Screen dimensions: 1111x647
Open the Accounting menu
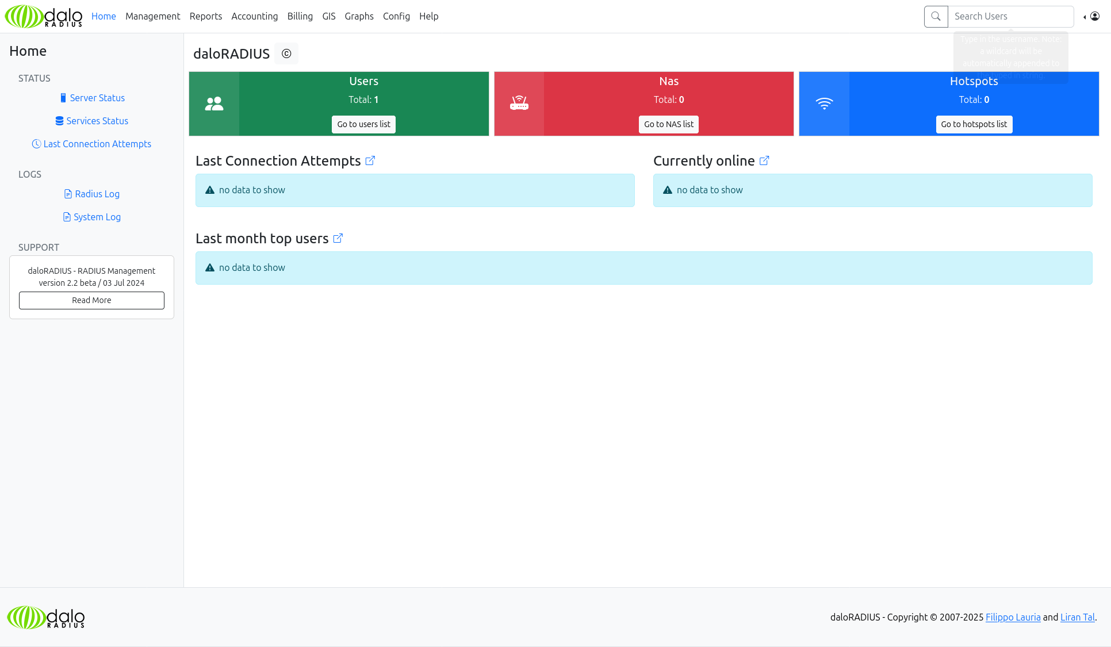(254, 17)
